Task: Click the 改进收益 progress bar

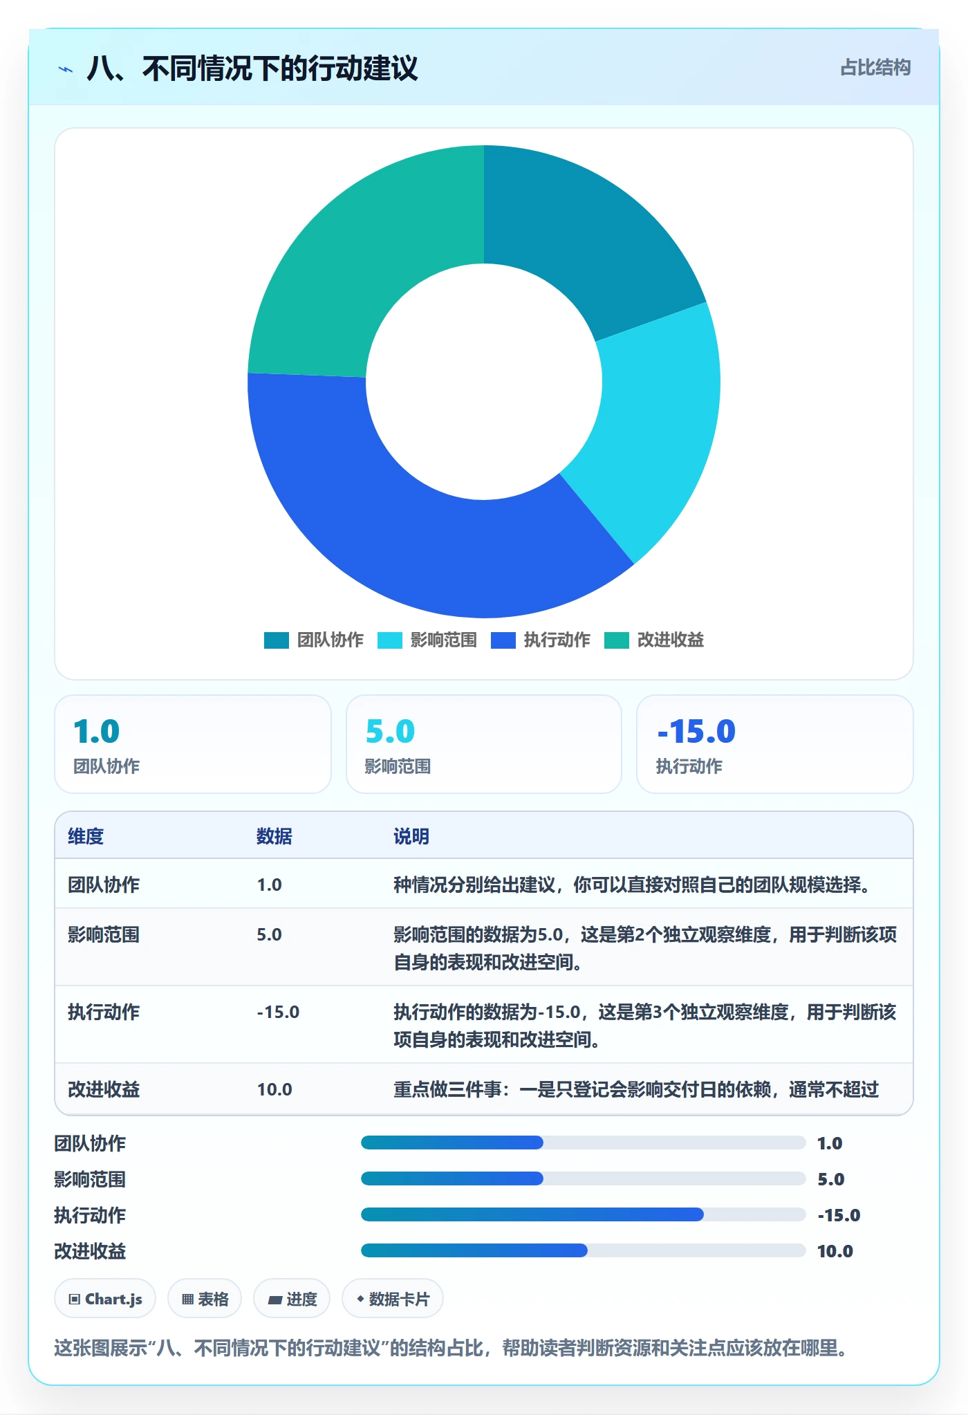Action: pos(583,1250)
